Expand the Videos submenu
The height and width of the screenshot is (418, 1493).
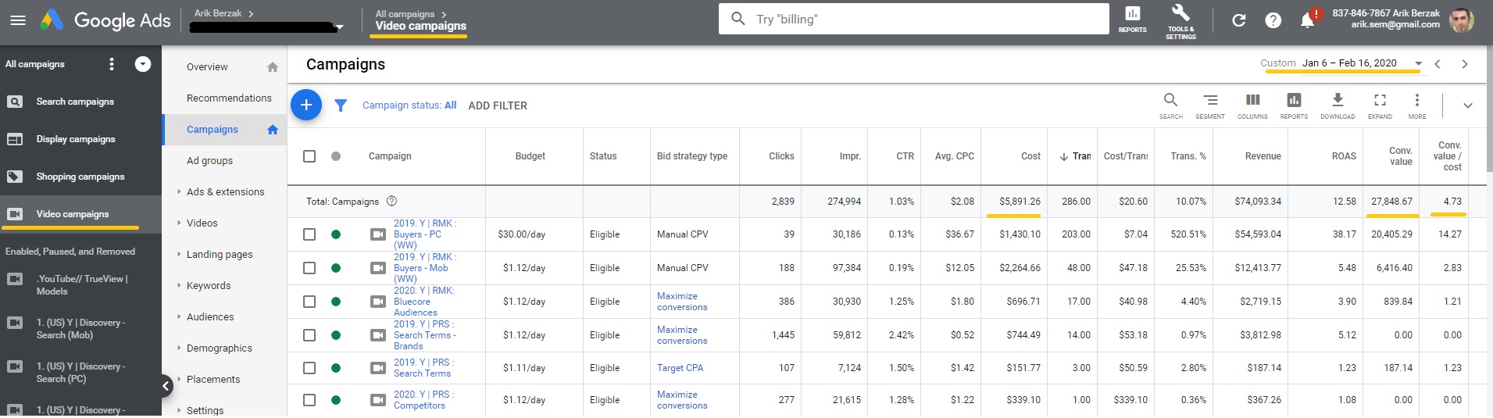pyautogui.click(x=179, y=223)
